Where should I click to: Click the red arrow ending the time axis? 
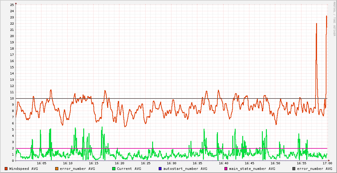tap(330, 161)
